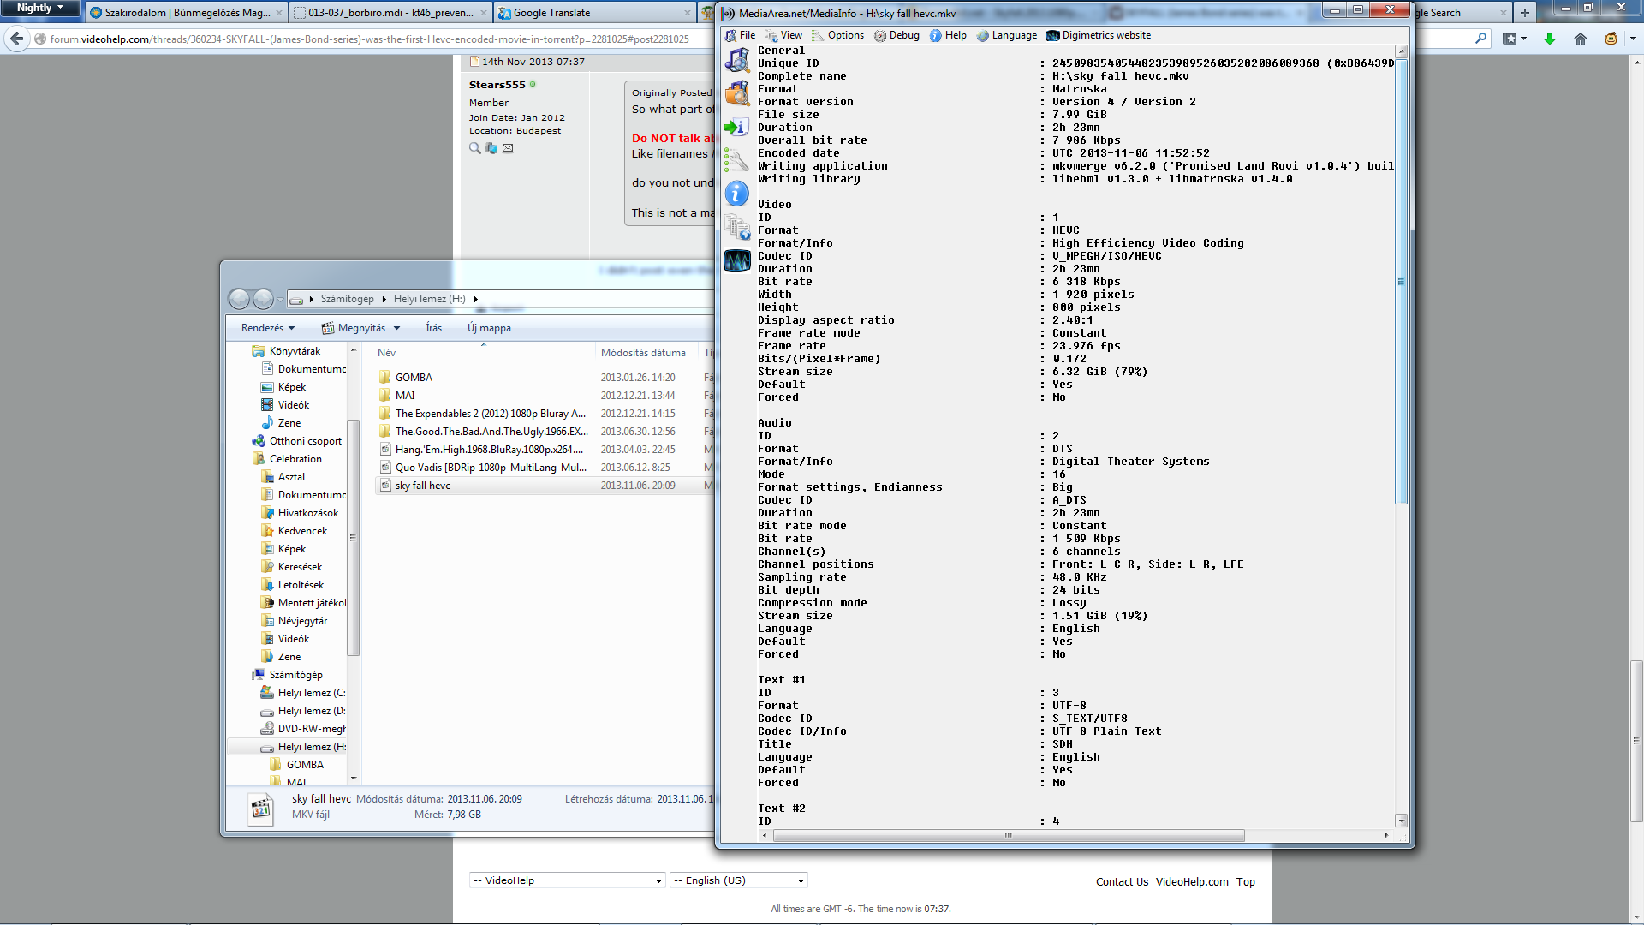Click the Export icon with the green arrow
Image resolution: width=1644 pixels, height=925 pixels.
pos(736,128)
